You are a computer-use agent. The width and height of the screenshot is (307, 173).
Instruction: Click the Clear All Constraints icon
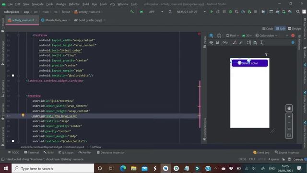click(x=235, y=42)
